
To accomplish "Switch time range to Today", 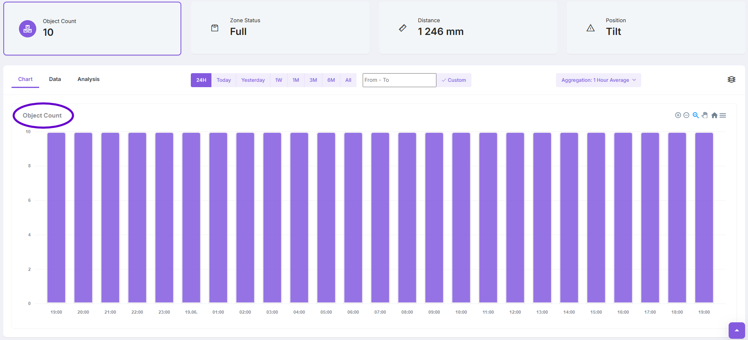I will pyautogui.click(x=224, y=80).
